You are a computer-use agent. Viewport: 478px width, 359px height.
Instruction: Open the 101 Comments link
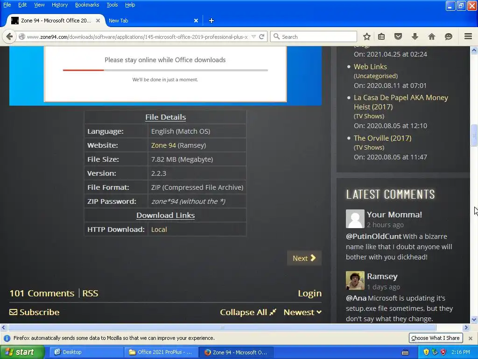tap(42, 294)
